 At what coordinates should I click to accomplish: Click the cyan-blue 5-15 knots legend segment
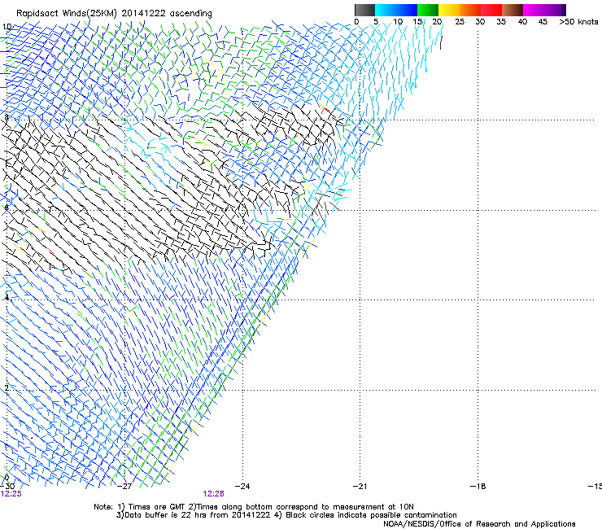[x=396, y=10]
